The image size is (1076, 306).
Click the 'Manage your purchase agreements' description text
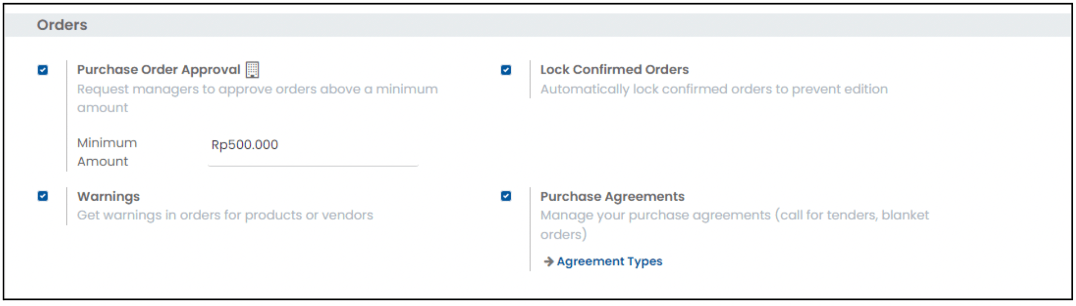pyautogui.click(x=734, y=224)
